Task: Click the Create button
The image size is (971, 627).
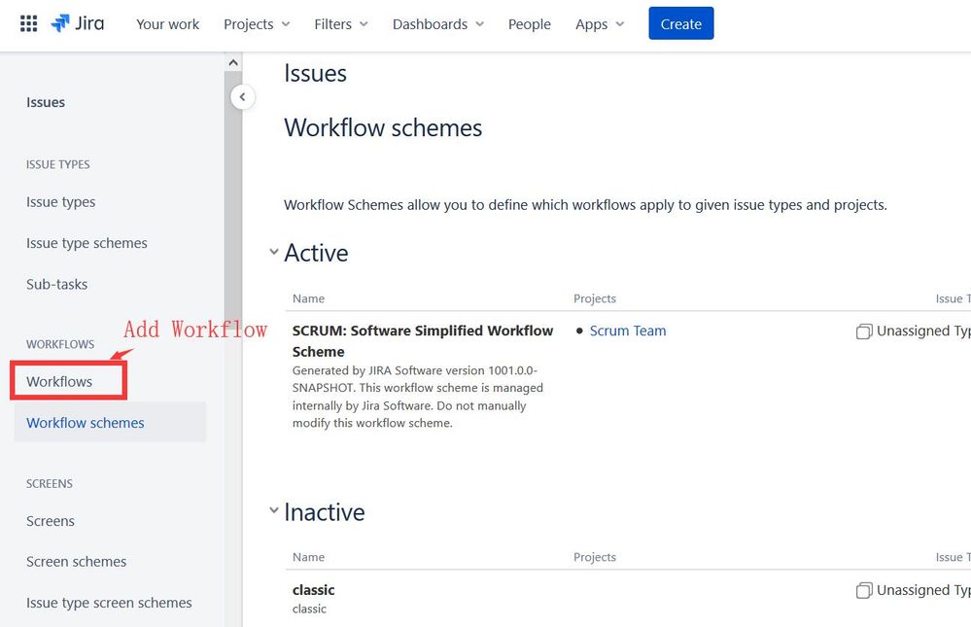Action: point(680,23)
